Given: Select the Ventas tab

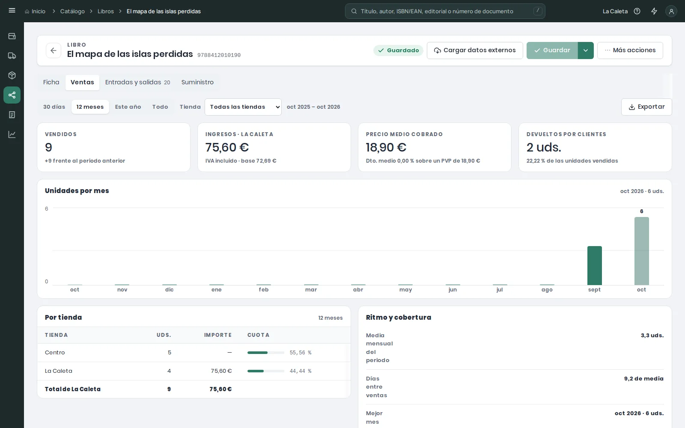Looking at the screenshot, I should [82, 82].
